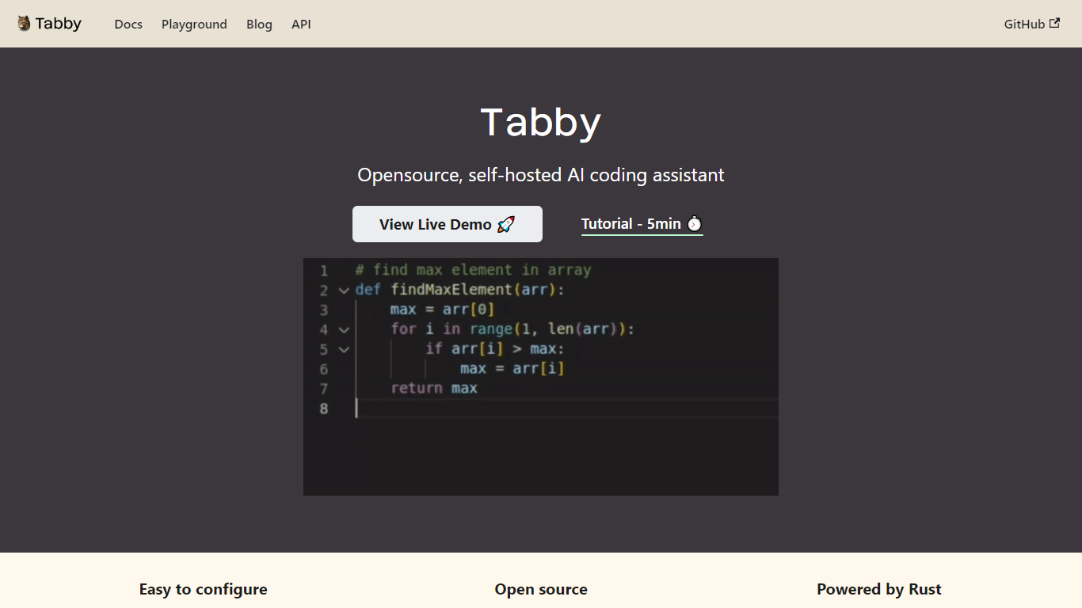Open the Playground page
This screenshot has width=1082, height=608.
[194, 24]
